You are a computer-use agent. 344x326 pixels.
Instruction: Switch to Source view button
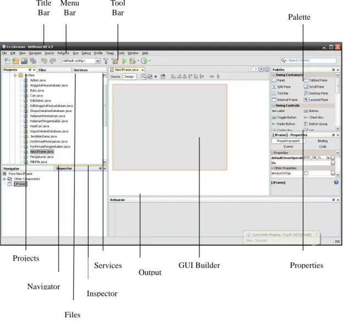click(x=115, y=77)
